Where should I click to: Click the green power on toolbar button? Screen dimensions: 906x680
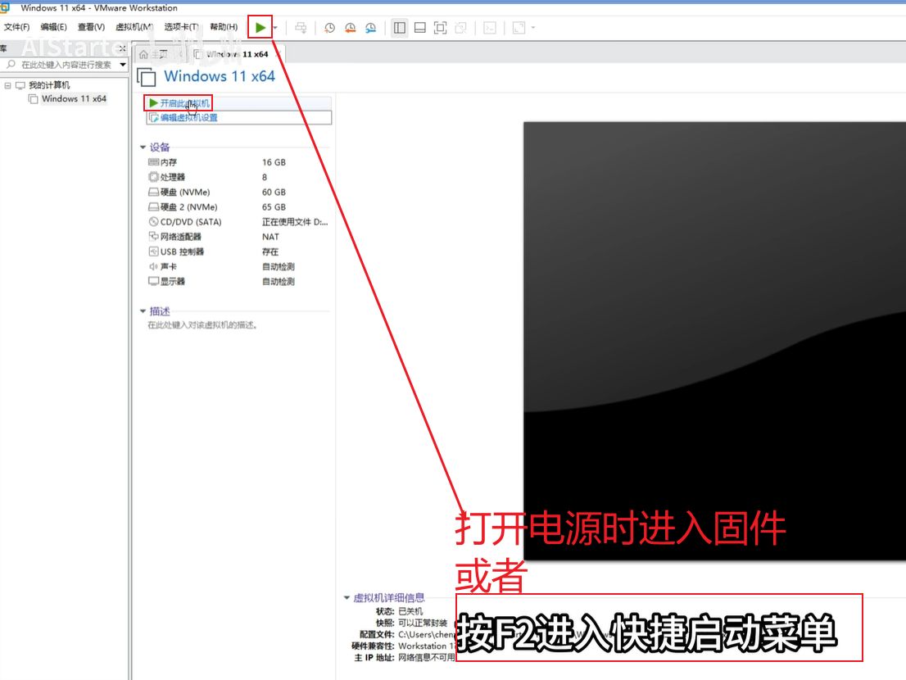(260, 28)
